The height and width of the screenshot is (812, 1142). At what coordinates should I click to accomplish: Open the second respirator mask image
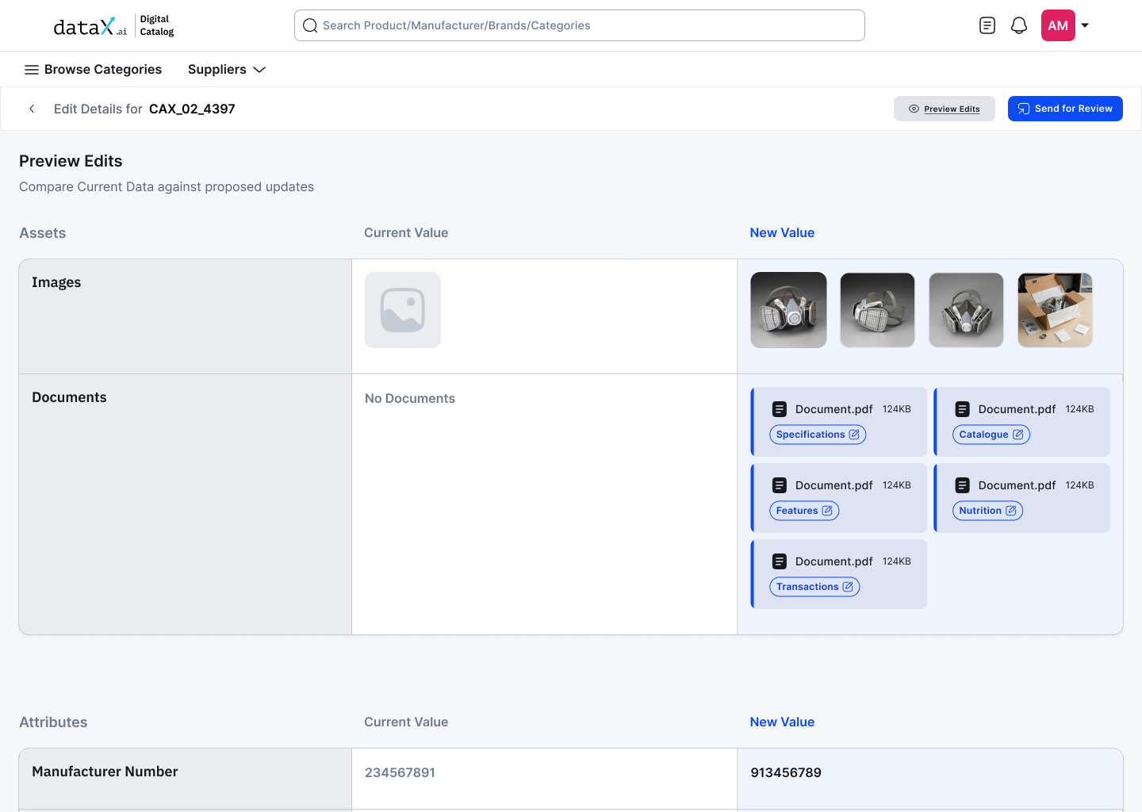pos(877,310)
